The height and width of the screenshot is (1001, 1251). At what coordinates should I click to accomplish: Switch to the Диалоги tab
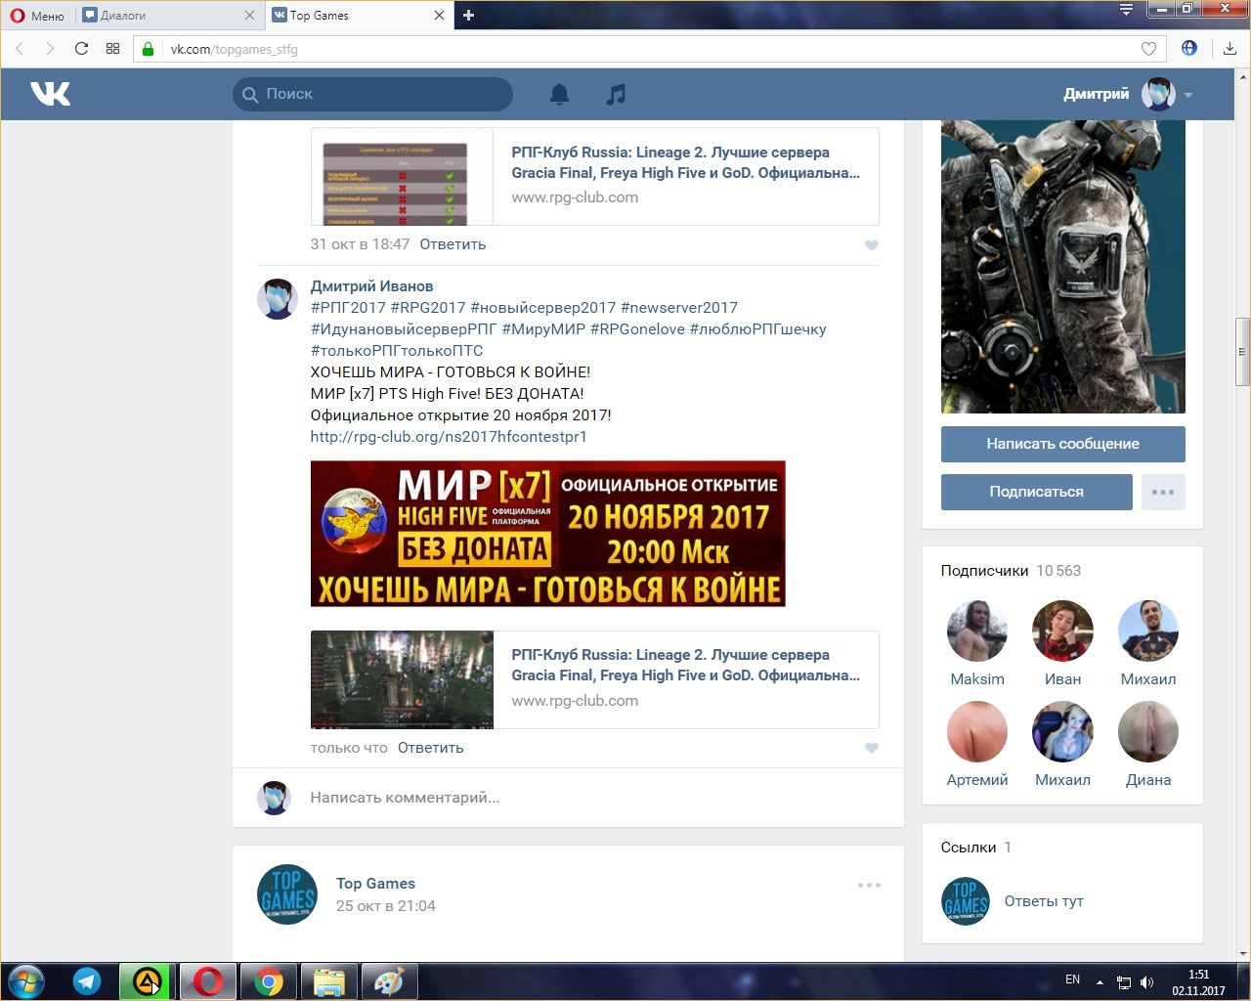click(x=166, y=15)
